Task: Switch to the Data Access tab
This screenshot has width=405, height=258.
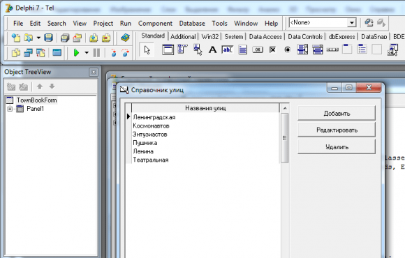Action: click(x=265, y=37)
